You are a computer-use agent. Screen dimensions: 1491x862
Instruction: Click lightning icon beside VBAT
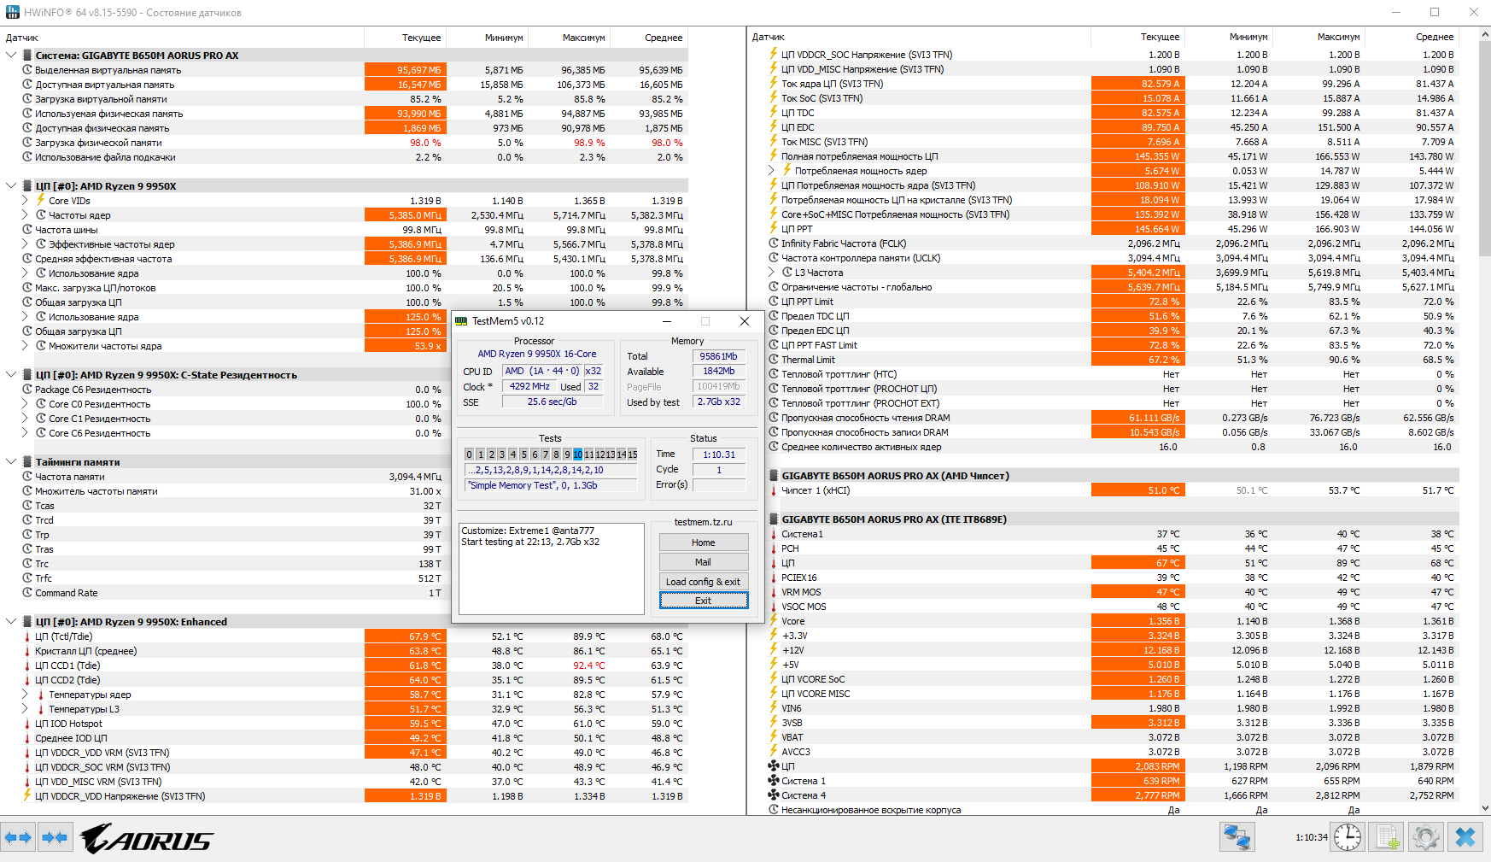[x=774, y=737]
